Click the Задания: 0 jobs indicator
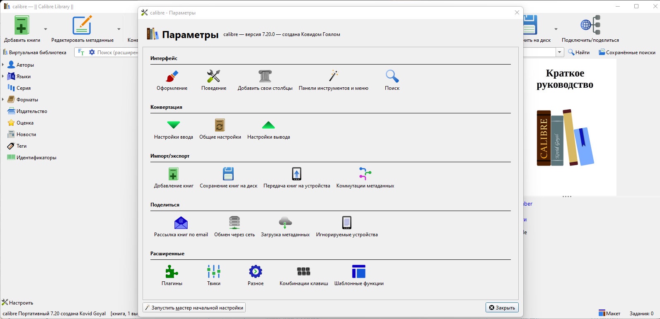 641,314
